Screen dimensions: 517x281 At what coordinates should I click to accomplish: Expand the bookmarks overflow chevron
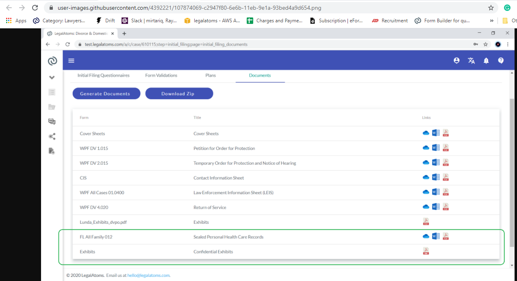[492, 21]
